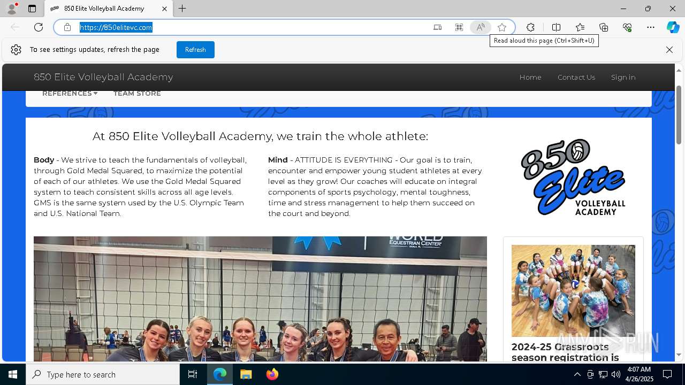Close the 850 Elite Volleyball Academy tab
The height and width of the screenshot is (385, 685).
tap(165, 9)
